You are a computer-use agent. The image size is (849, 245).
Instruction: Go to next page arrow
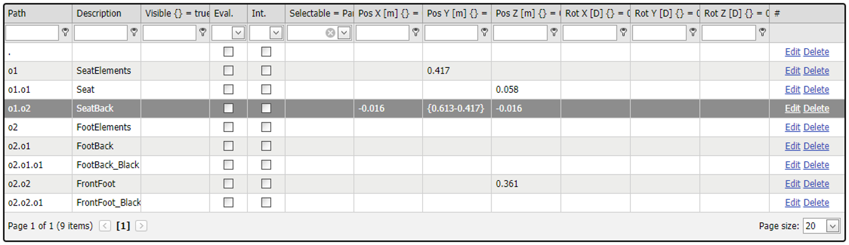tap(141, 226)
